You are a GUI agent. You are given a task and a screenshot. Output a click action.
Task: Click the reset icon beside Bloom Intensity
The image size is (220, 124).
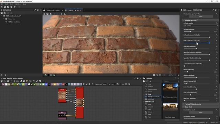tap(217, 70)
